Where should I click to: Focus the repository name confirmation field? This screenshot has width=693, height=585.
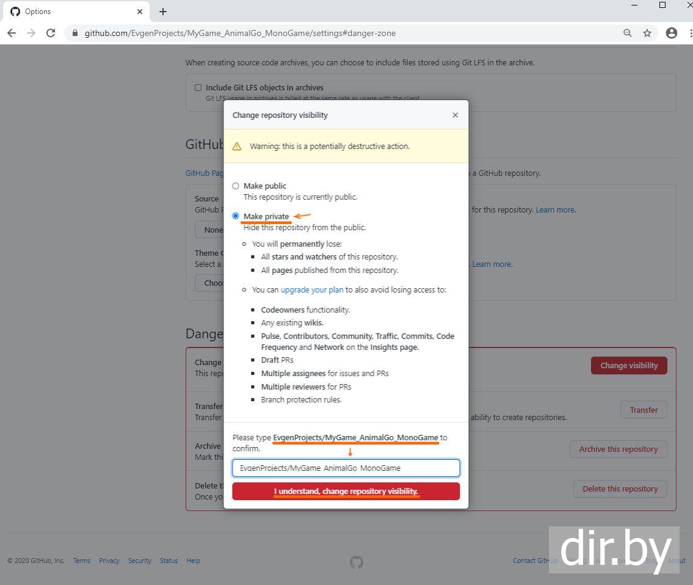(x=346, y=468)
